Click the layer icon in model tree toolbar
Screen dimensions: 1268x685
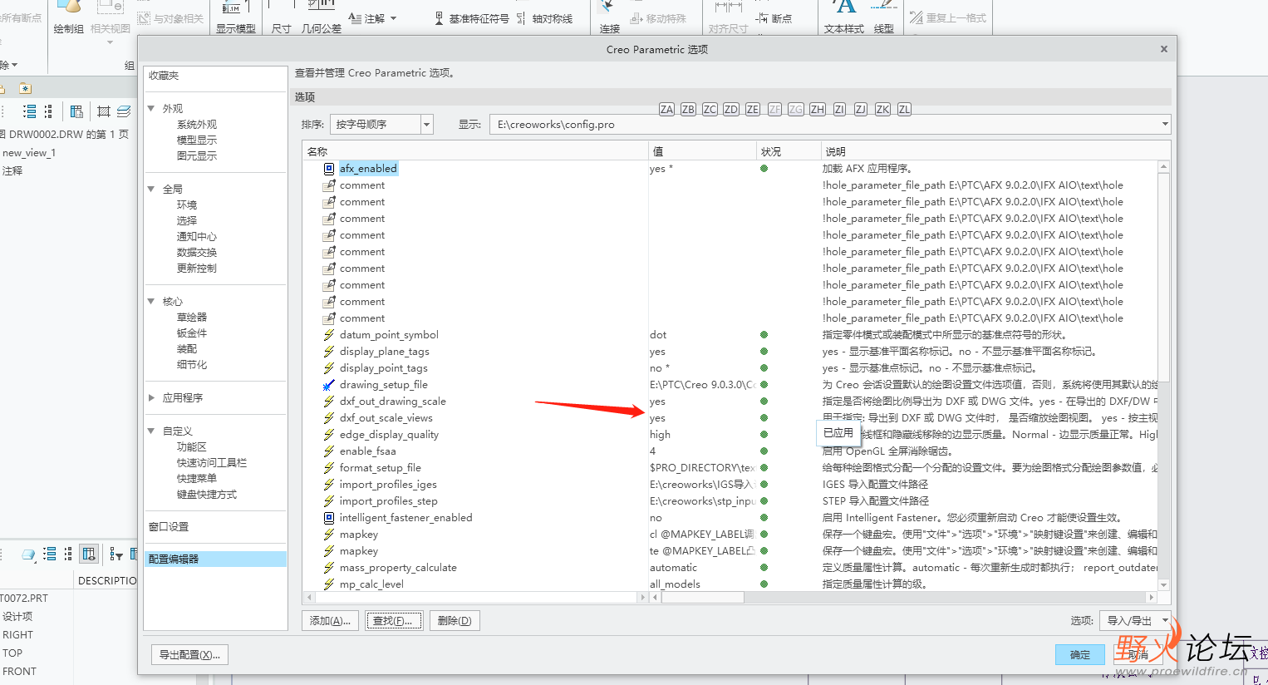(29, 554)
